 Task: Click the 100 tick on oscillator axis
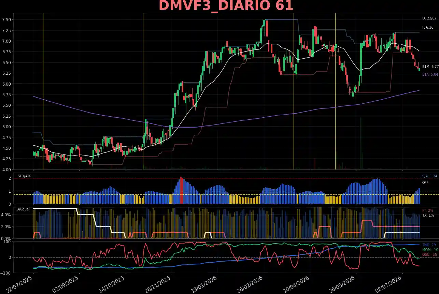click(x=8, y=242)
